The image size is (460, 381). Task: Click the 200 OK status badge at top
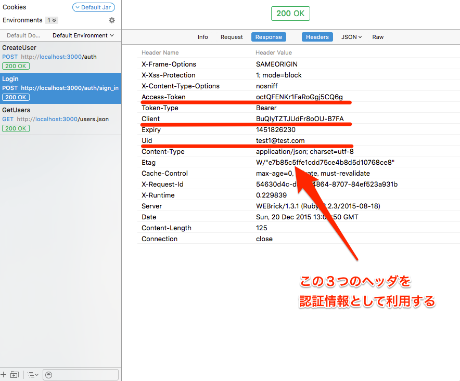290,14
